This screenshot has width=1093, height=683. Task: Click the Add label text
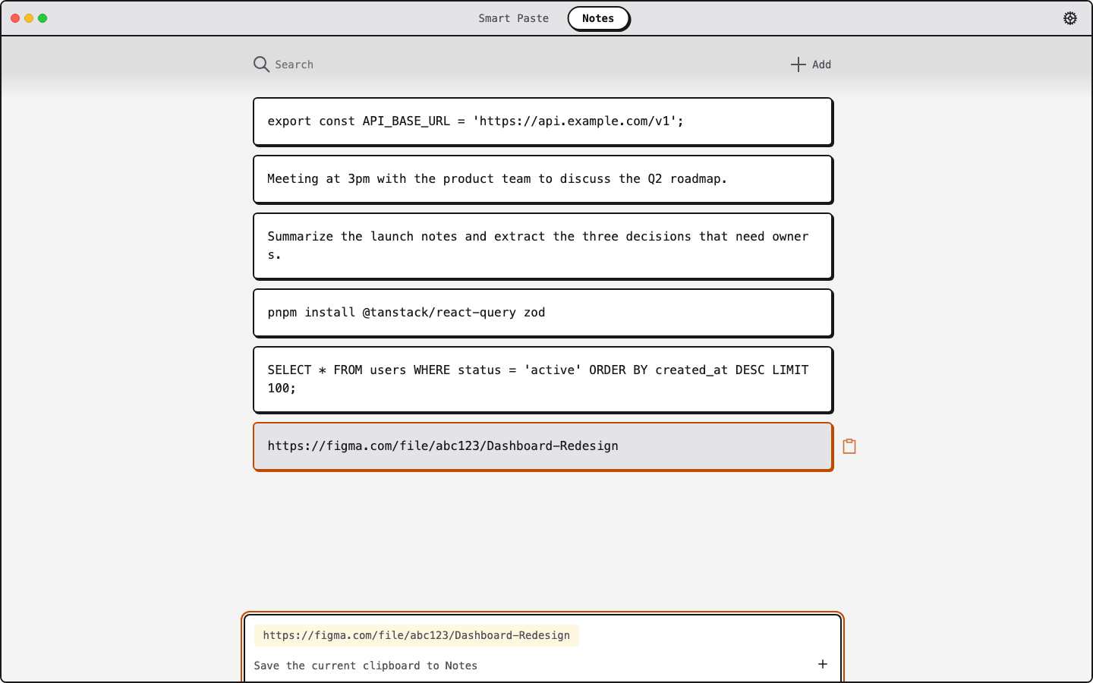(821, 65)
